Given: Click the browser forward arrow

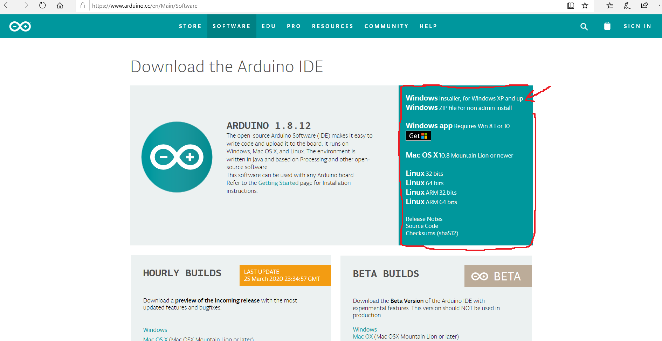Looking at the screenshot, I should point(25,6).
